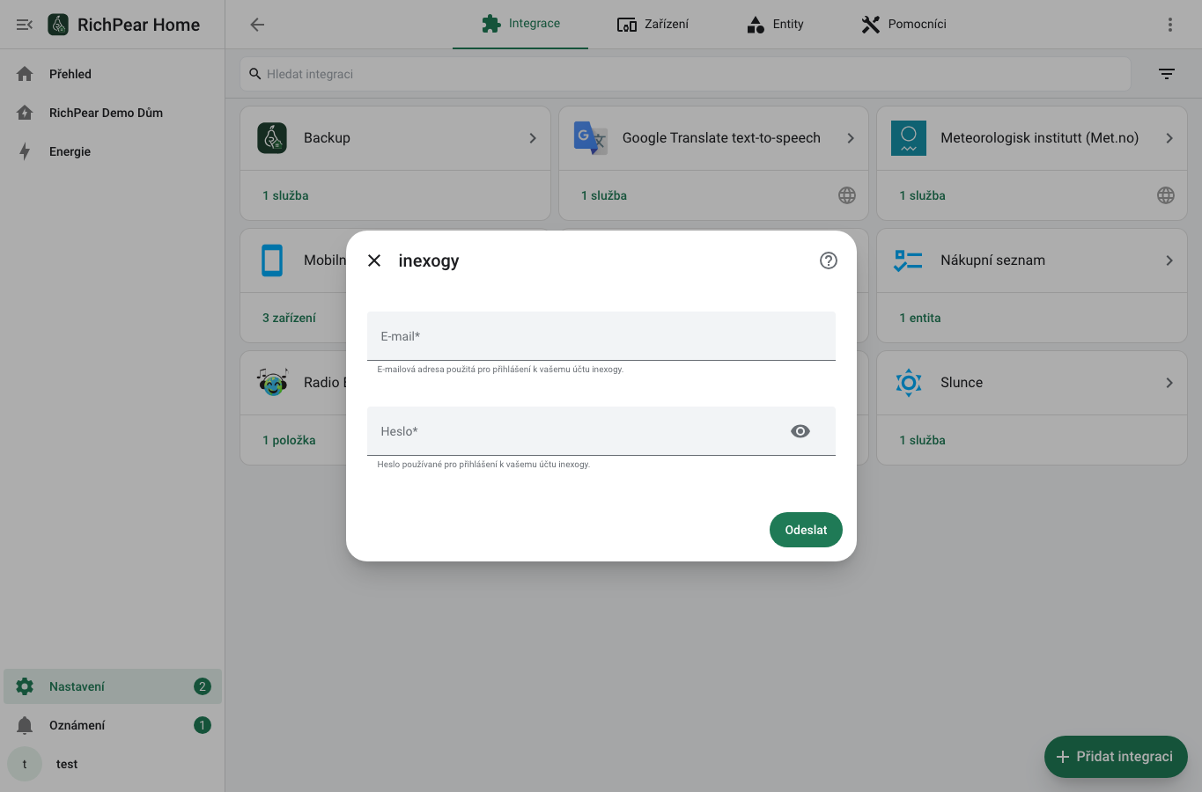Click the mobile app phone icon
Image resolution: width=1202 pixels, height=792 pixels.
[x=272, y=260]
